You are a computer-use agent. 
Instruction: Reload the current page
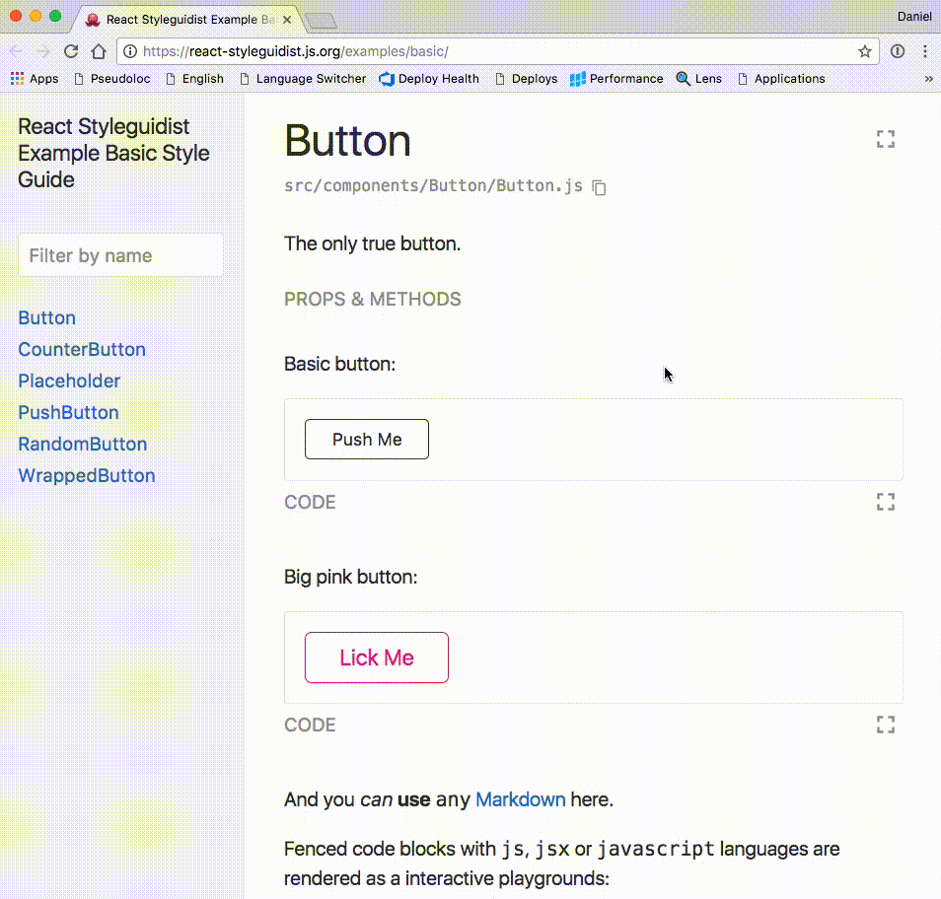click(70, 50)
